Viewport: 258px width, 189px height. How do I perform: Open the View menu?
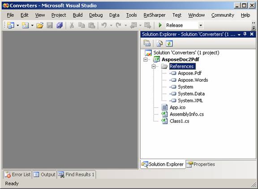pos(40,15)
